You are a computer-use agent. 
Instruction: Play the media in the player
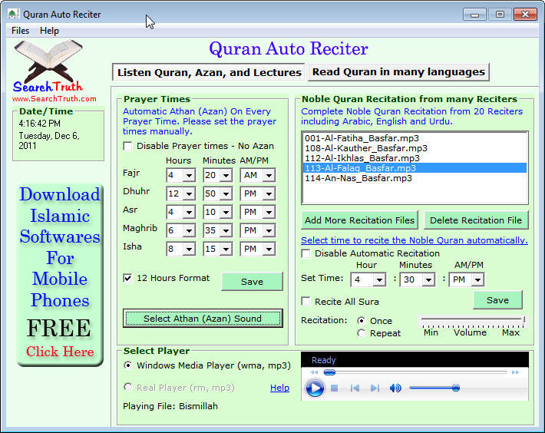(315, 388)
